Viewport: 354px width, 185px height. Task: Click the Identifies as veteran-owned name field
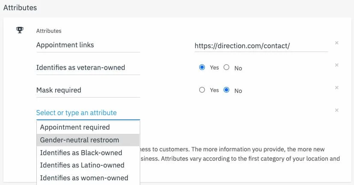tap(88, 68)
